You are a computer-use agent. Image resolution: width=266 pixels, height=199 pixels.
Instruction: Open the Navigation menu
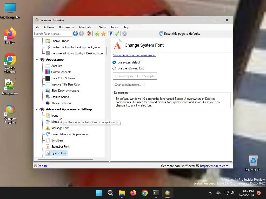(x=87, y=27)
